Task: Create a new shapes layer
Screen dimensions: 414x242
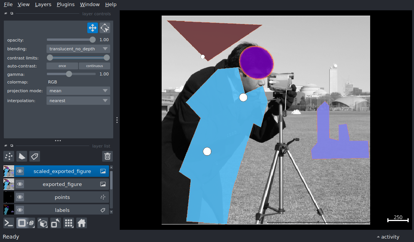Action: (x=22, y=156)
